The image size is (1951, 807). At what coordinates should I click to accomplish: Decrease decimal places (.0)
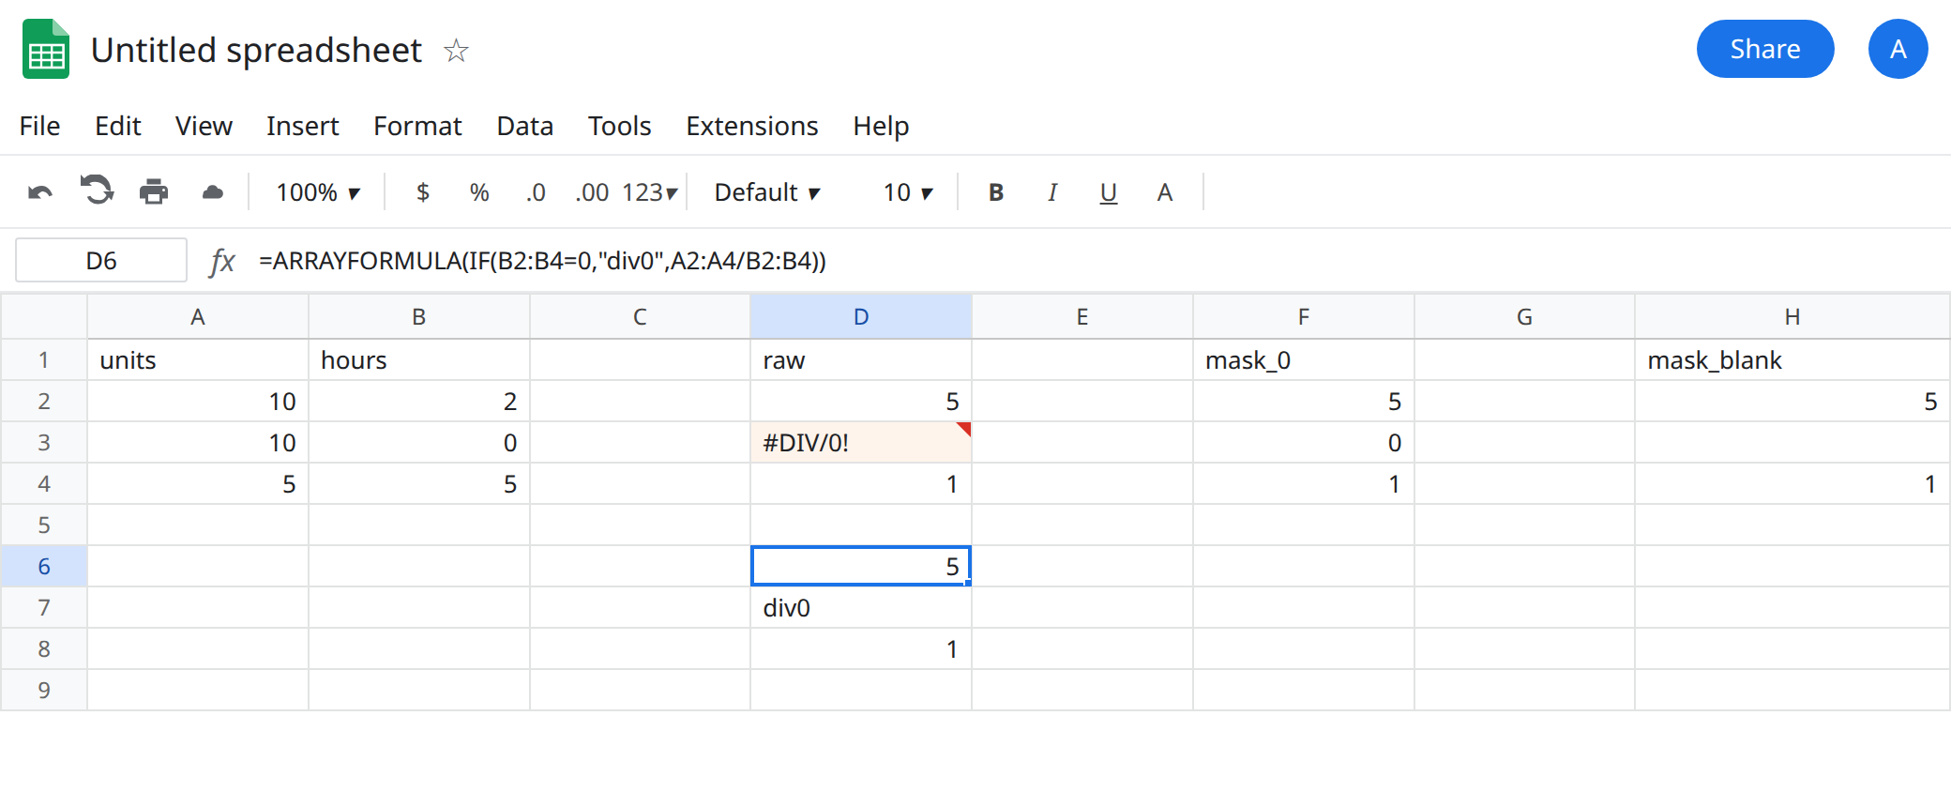pos(536,192)
